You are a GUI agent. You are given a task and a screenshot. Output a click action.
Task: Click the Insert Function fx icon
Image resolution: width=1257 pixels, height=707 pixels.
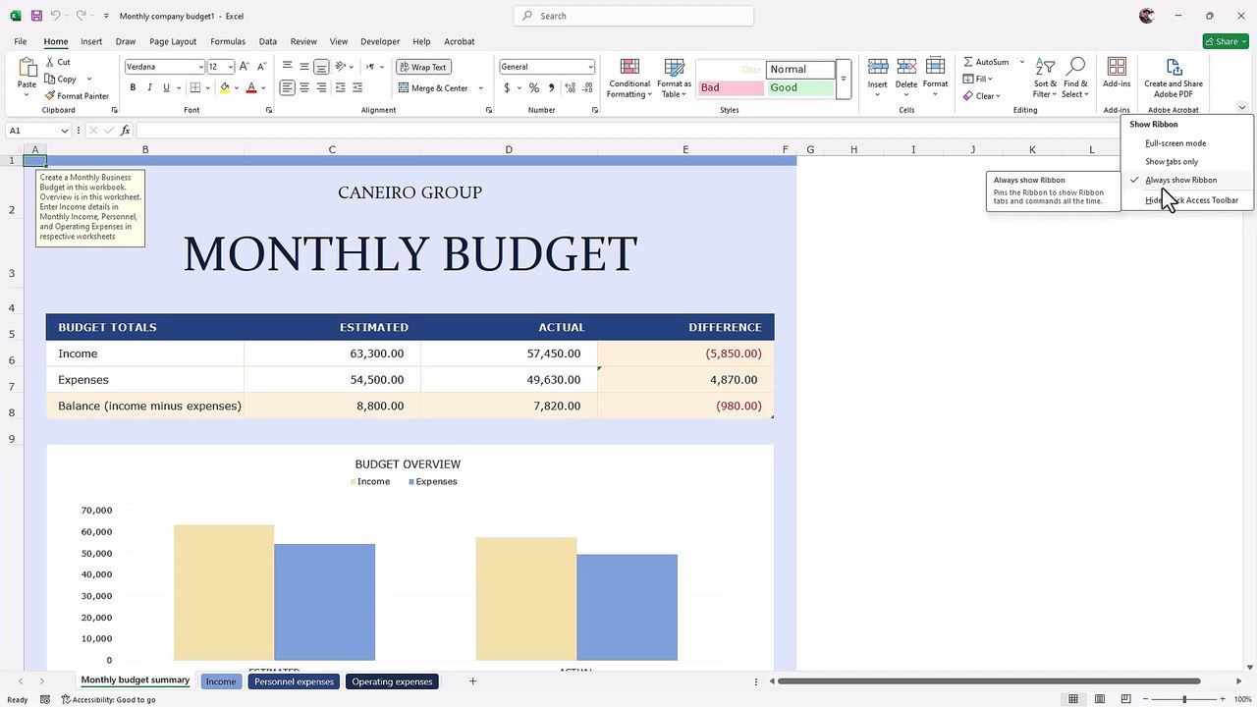click(x=126, y=131)
